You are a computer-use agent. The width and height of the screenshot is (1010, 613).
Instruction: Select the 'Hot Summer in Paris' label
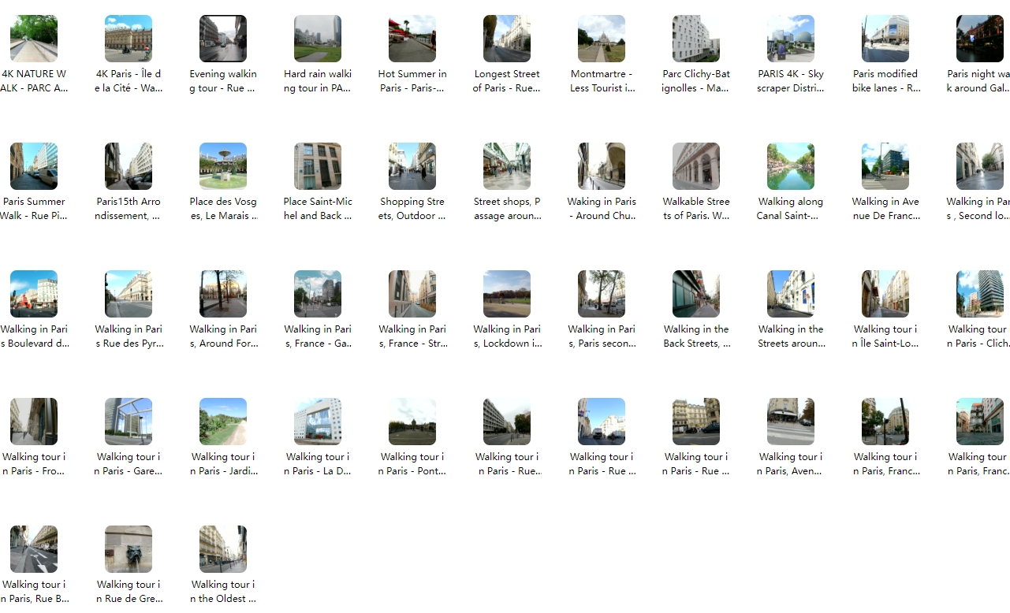[412, 81]
